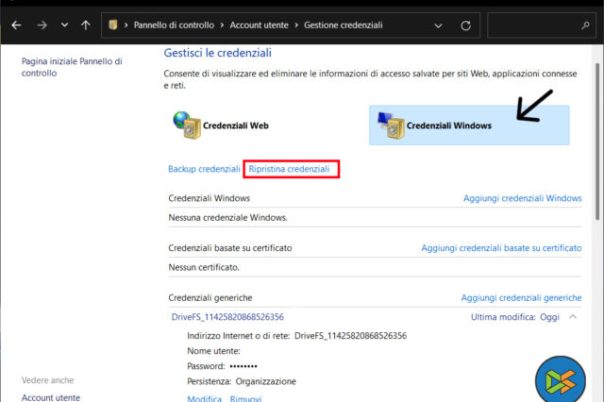Viewport: 604px width, 402px height.
Task: Click the Credenziali Windows safe icon
Action: click(x=390, y=125)
